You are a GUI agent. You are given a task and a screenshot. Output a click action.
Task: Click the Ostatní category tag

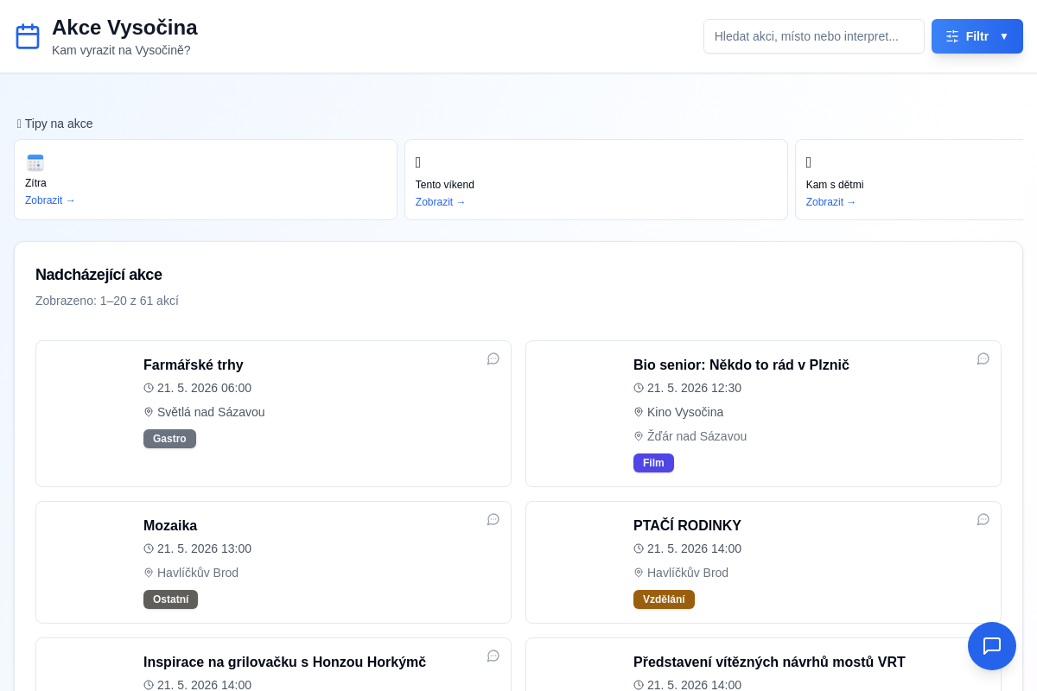click(x=170, y=599)
